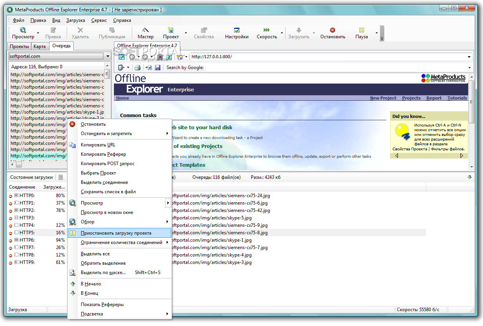Open the Tutorials link

457,98
